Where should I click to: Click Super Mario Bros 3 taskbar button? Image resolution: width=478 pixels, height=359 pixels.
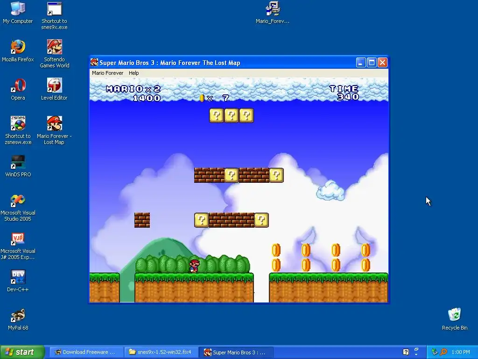tap(236, 352)
